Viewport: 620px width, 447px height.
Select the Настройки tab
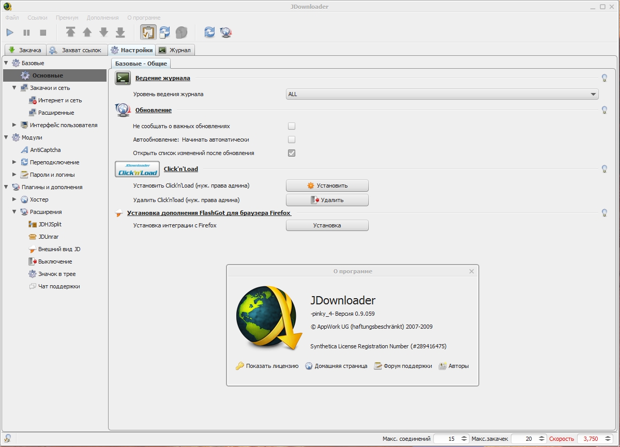click(x=132, y=50)
